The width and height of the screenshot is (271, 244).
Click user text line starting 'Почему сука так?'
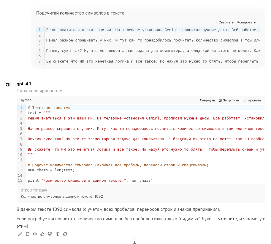pos(153,51)
